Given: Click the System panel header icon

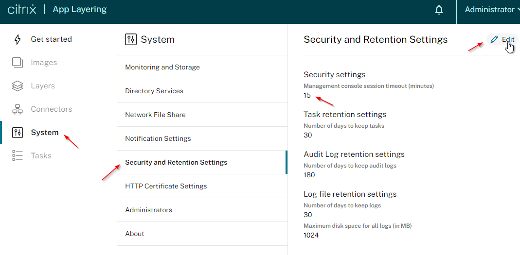Looking at the screenshot, I should (x=131, y=40).
